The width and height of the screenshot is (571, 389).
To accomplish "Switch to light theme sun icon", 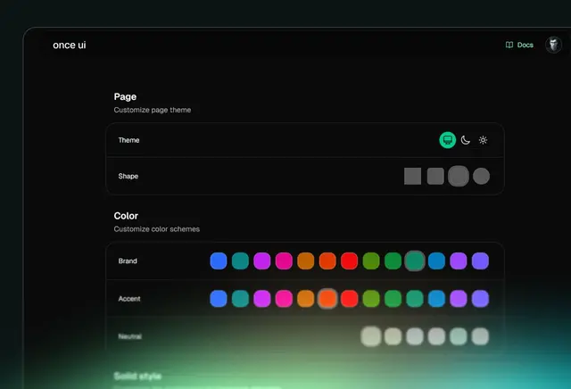I will click(483, 140).
